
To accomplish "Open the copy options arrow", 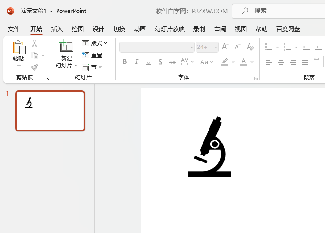I will [43, 55].
